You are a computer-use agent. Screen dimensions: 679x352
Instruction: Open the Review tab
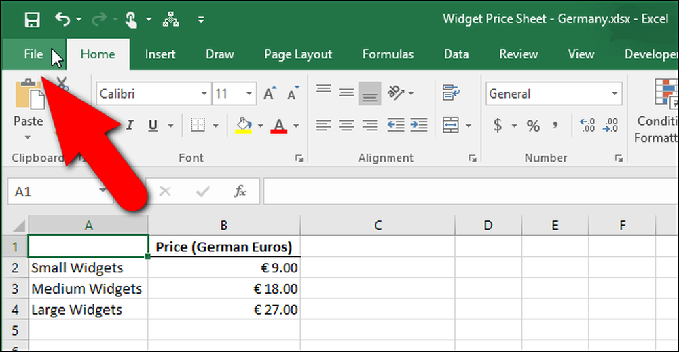point(518,54)
